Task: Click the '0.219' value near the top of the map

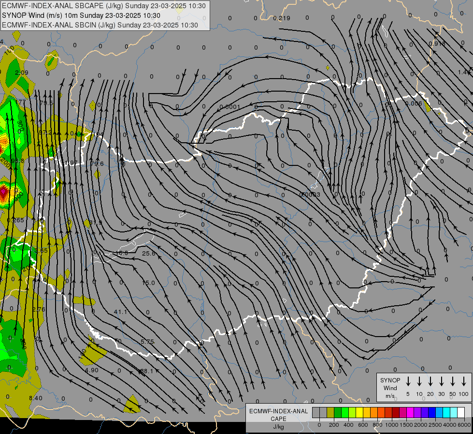Action: pos(282,18)
